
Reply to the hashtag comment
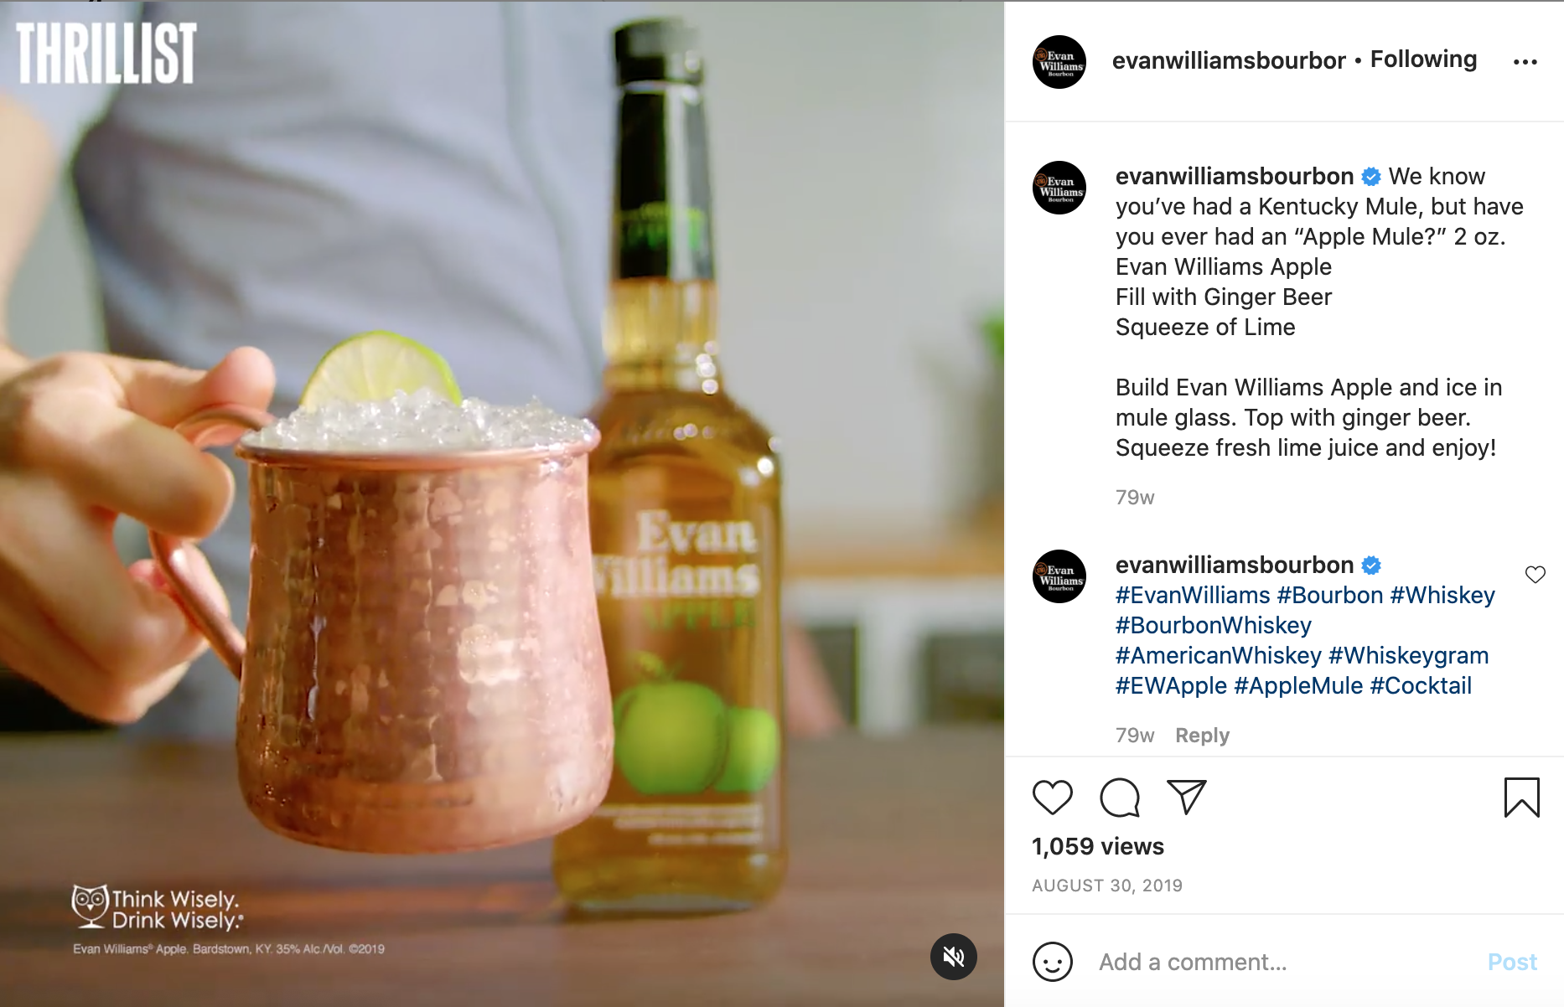click(x=1202, y=735)
